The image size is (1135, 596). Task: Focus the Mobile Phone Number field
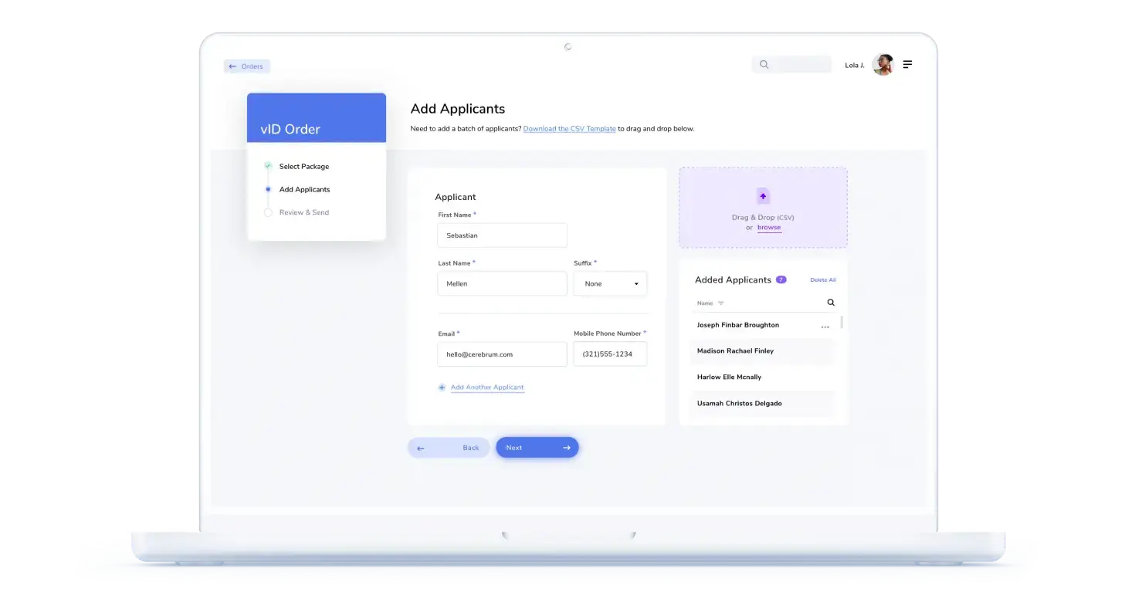(610, 354)
